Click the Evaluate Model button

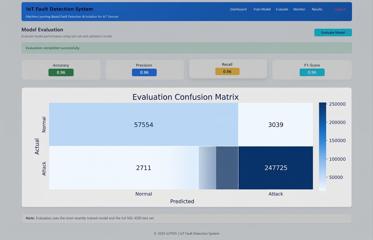point(333,33)
